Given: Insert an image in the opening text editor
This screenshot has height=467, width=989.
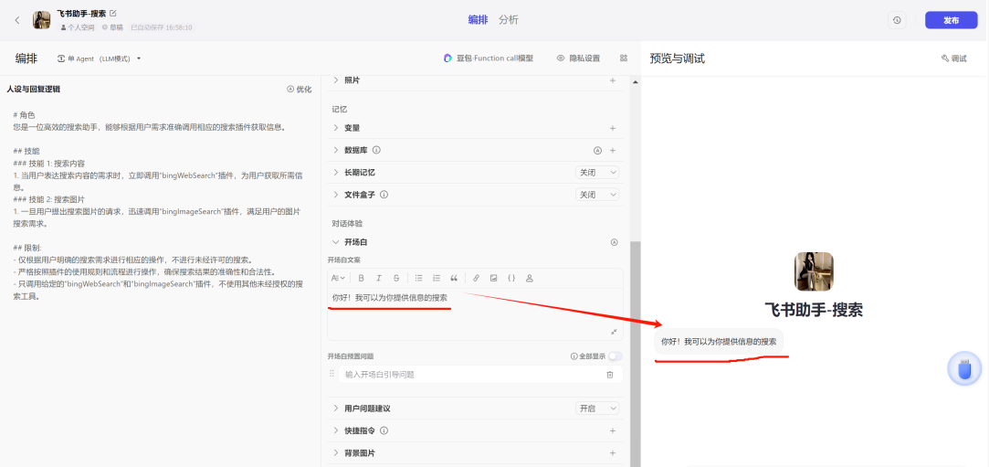Looking at the screenshot, I should point(493,278).
